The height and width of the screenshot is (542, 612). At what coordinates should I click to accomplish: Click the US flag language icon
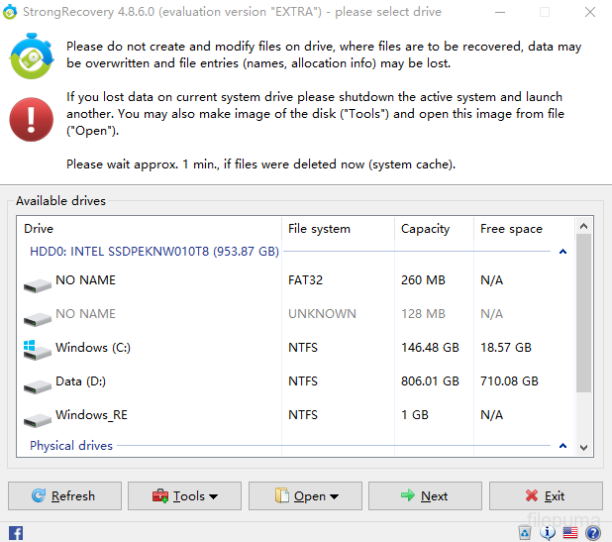(570, 533)
